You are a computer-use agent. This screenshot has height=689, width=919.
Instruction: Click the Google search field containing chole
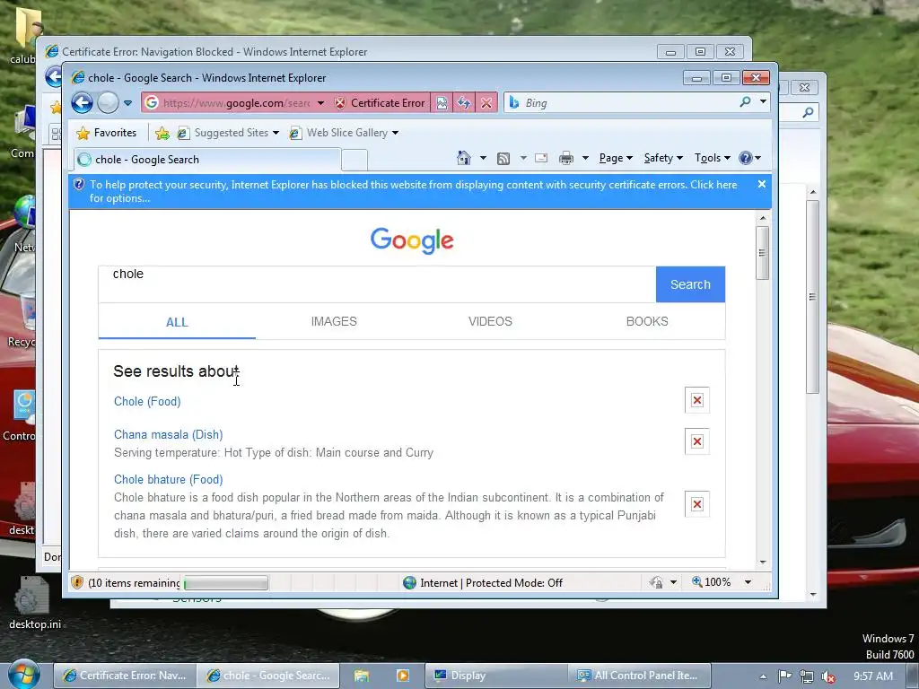[x=377, y=284]
